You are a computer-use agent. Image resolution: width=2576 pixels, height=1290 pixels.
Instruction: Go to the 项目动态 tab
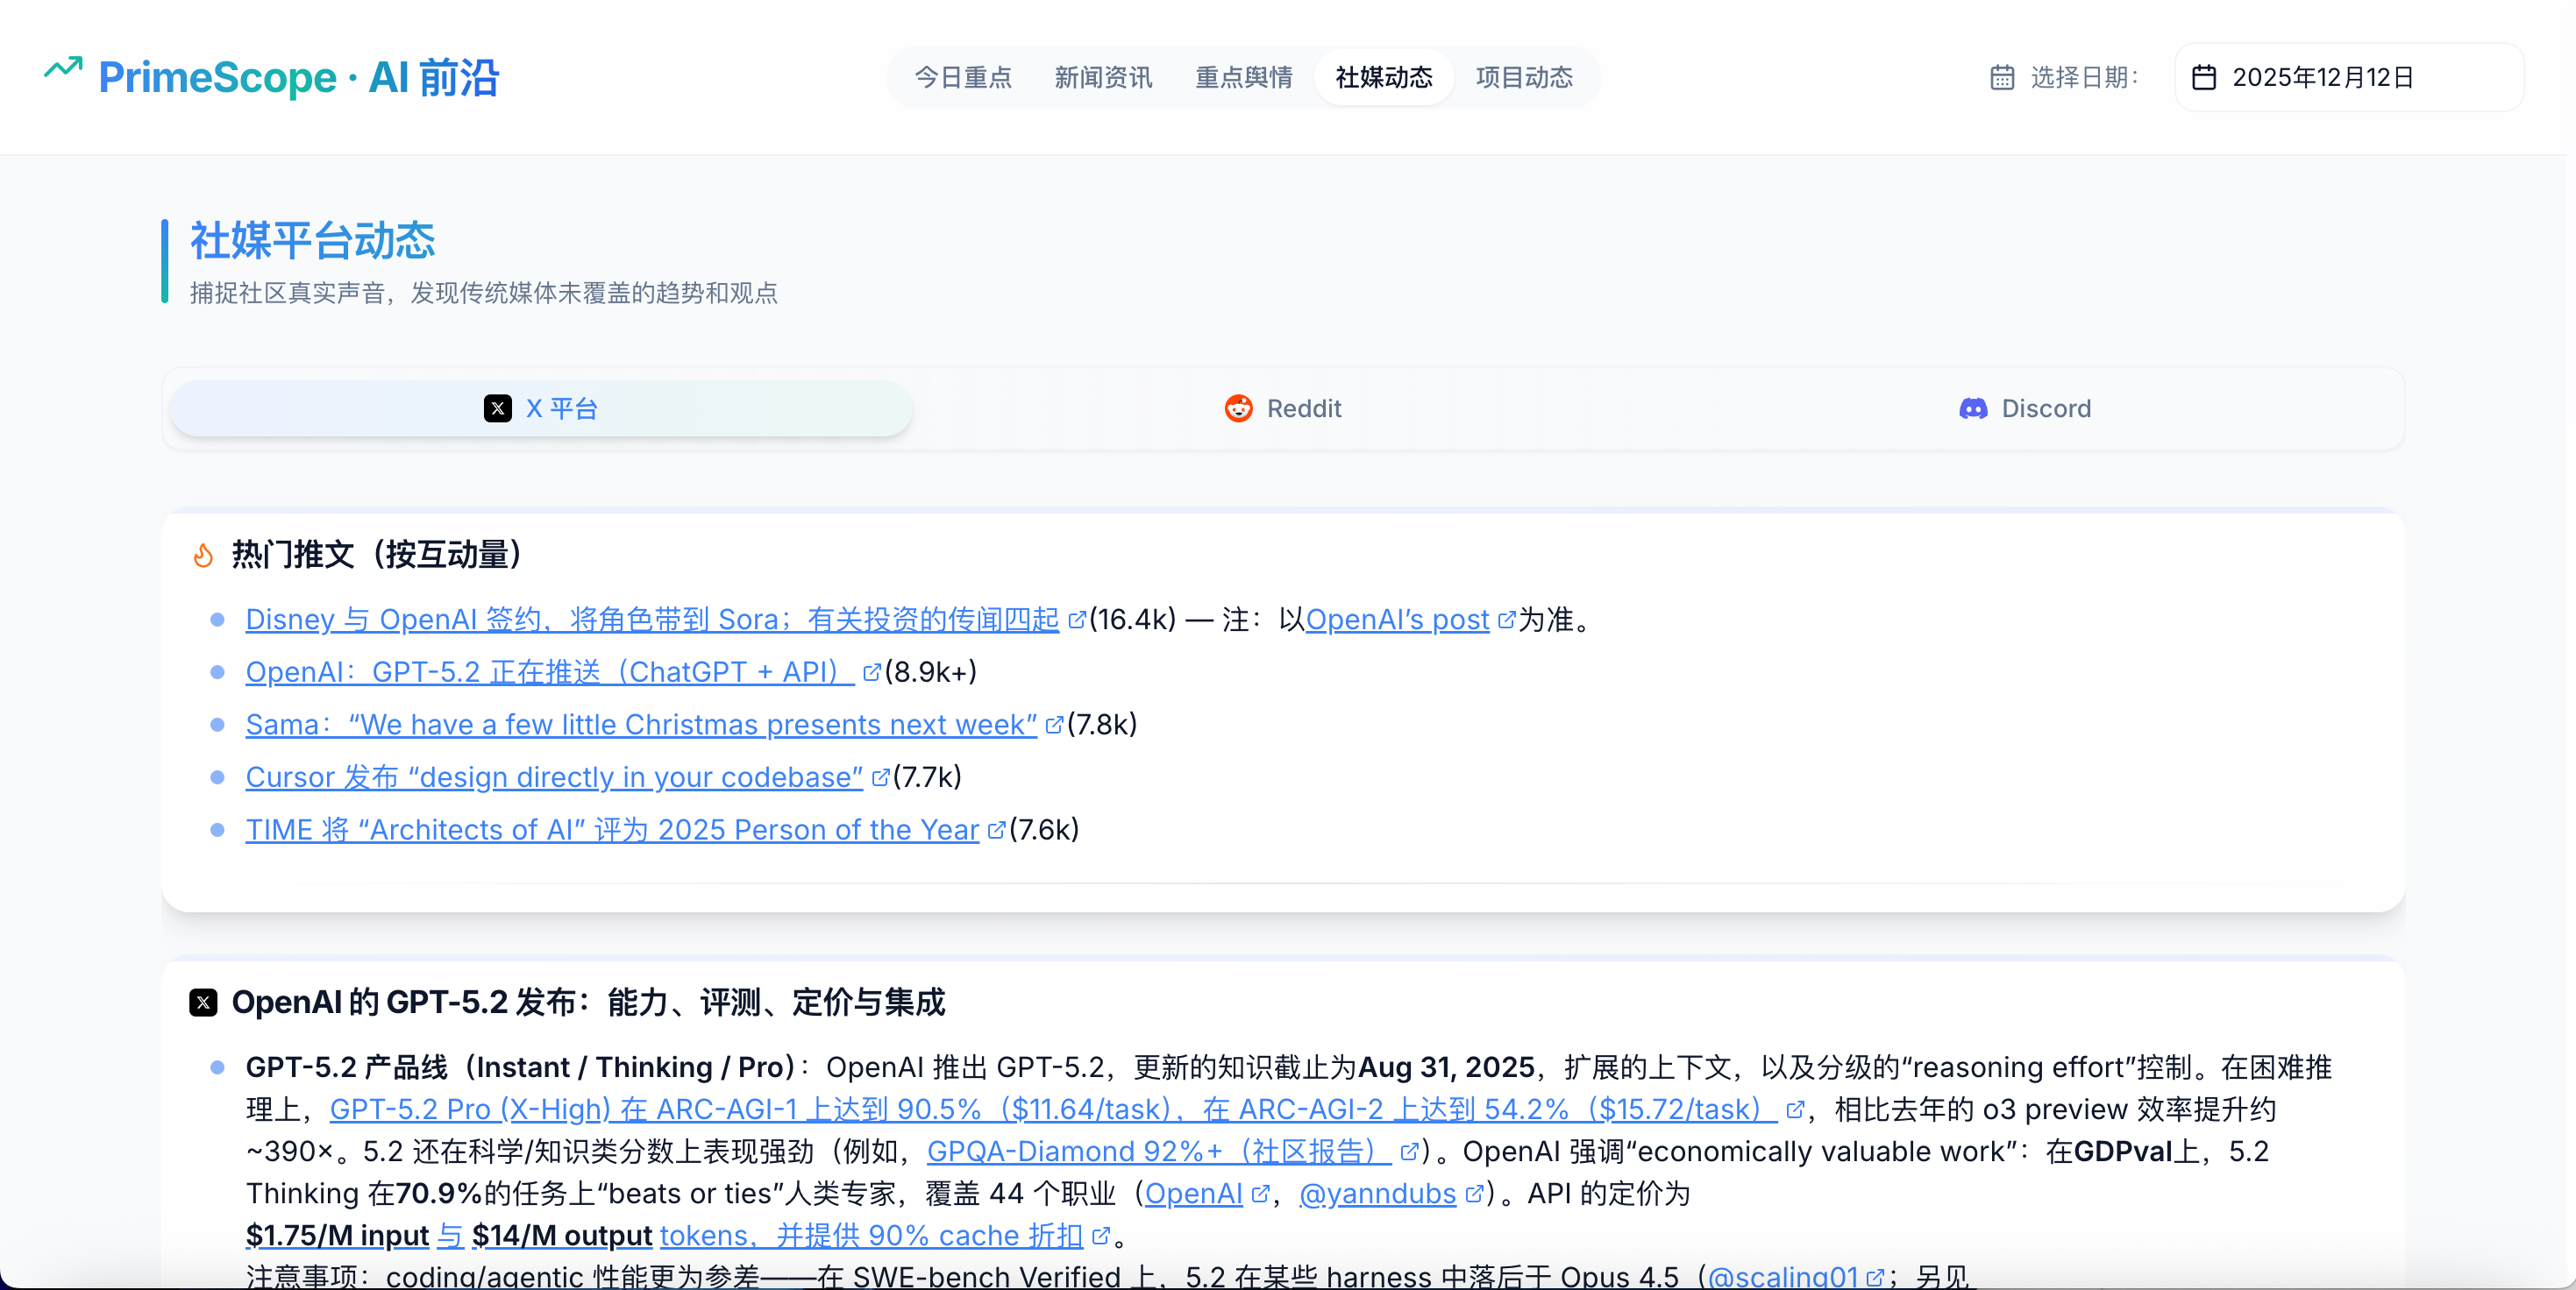(x=1524, y=78)
